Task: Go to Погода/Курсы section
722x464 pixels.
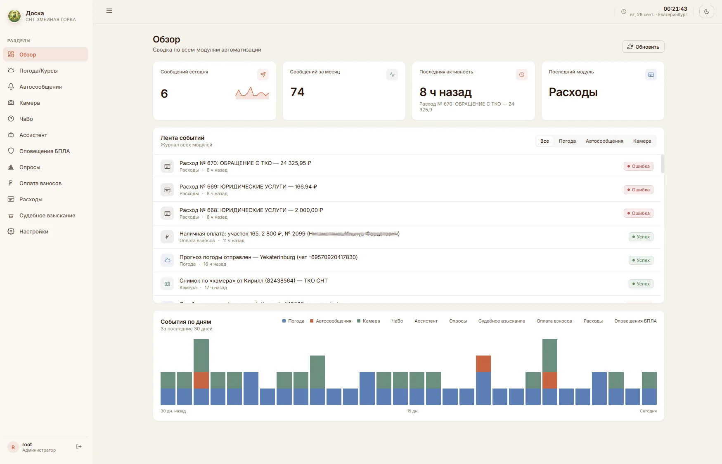Action: tap(45, 71)
